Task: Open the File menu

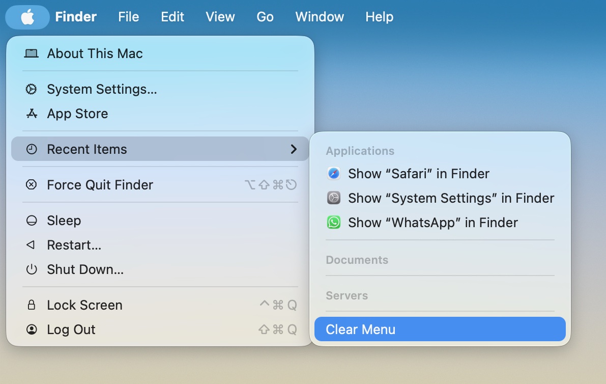Action: [128, 17]
